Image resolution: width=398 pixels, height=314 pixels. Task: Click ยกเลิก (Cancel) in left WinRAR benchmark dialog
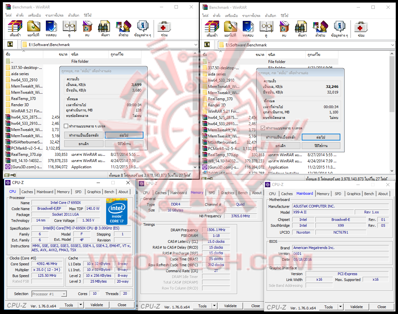pos(84,143)
